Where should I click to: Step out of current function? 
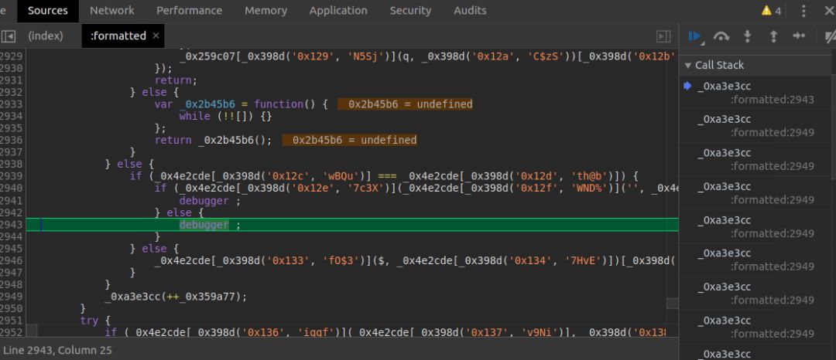pos(773,36)
